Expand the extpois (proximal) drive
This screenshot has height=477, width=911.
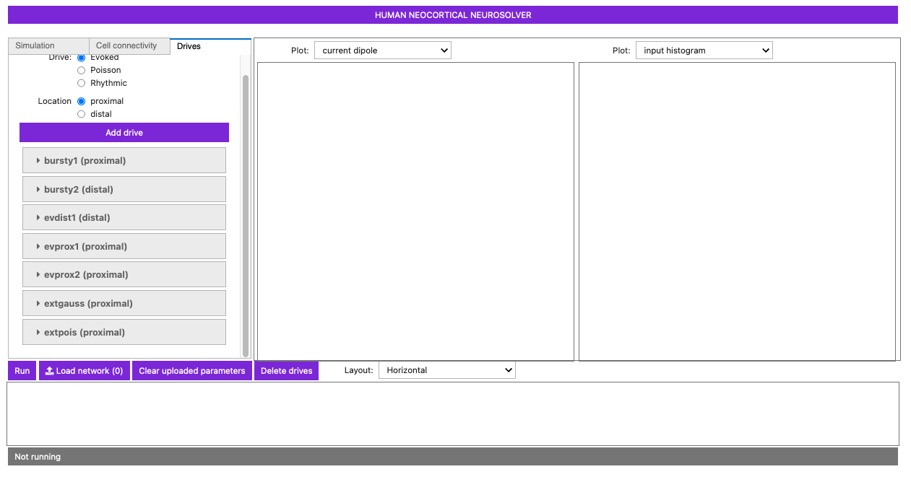point(124,332)
